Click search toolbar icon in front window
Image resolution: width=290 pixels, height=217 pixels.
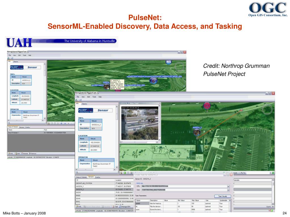coord(76,100)
